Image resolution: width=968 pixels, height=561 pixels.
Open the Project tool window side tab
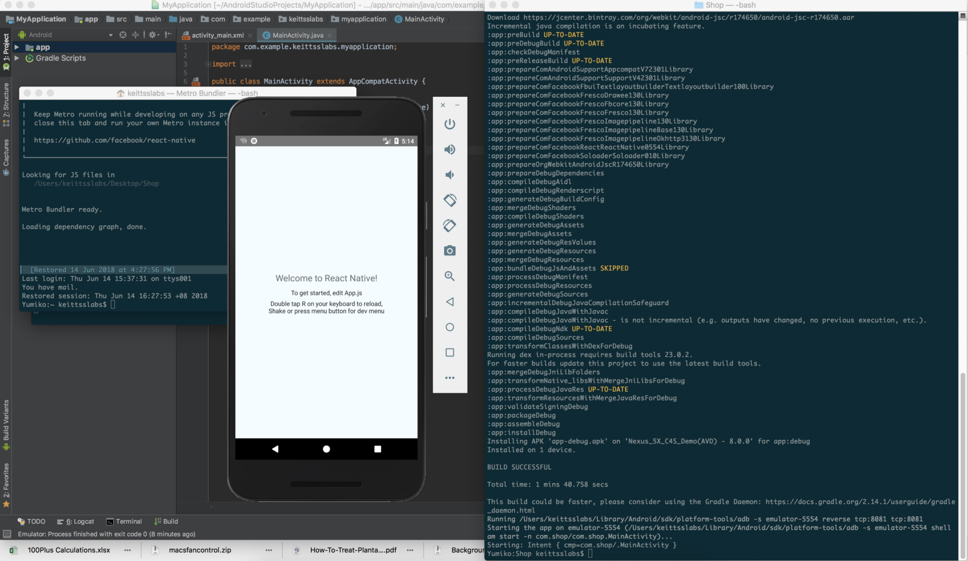[x=6, y=51]
